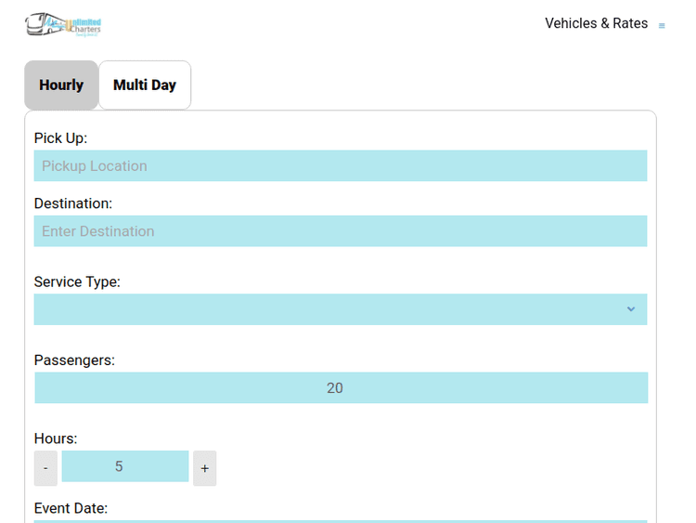Click the "Service Type:" label
This screenshot has height=523, width=696.
[x=77, y=281]
